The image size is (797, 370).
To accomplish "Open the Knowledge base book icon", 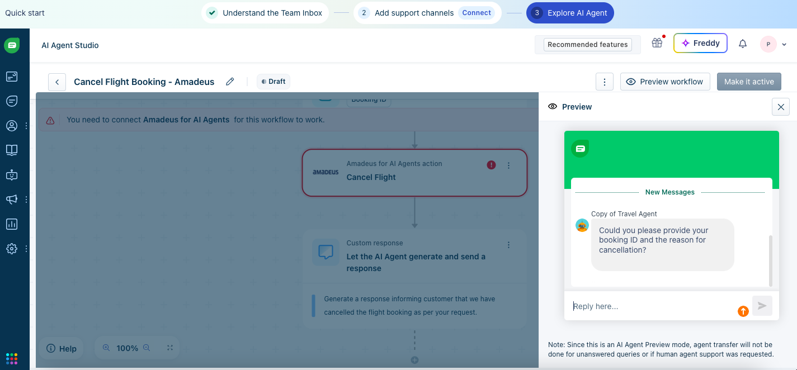I will click(x=12, y=150).
